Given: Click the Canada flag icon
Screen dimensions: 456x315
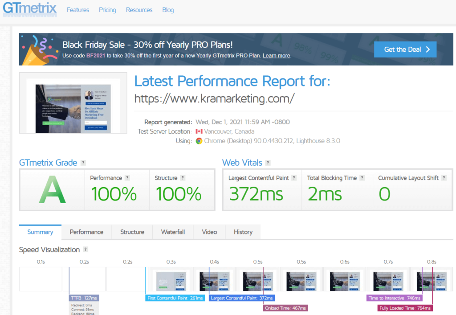Looking at the screenshot, I should click(x=199, y=131).
